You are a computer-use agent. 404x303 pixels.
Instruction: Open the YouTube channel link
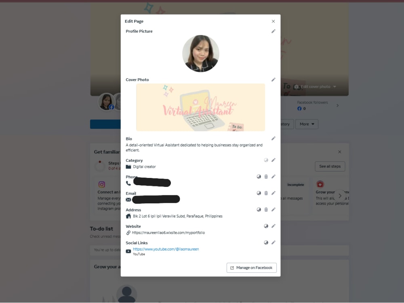pyautogui.click(x=166, y=249)
